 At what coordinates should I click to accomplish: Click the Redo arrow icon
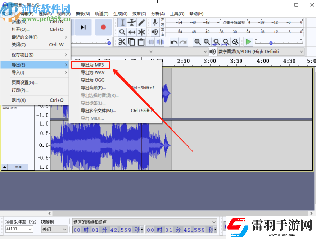[183, 42]
